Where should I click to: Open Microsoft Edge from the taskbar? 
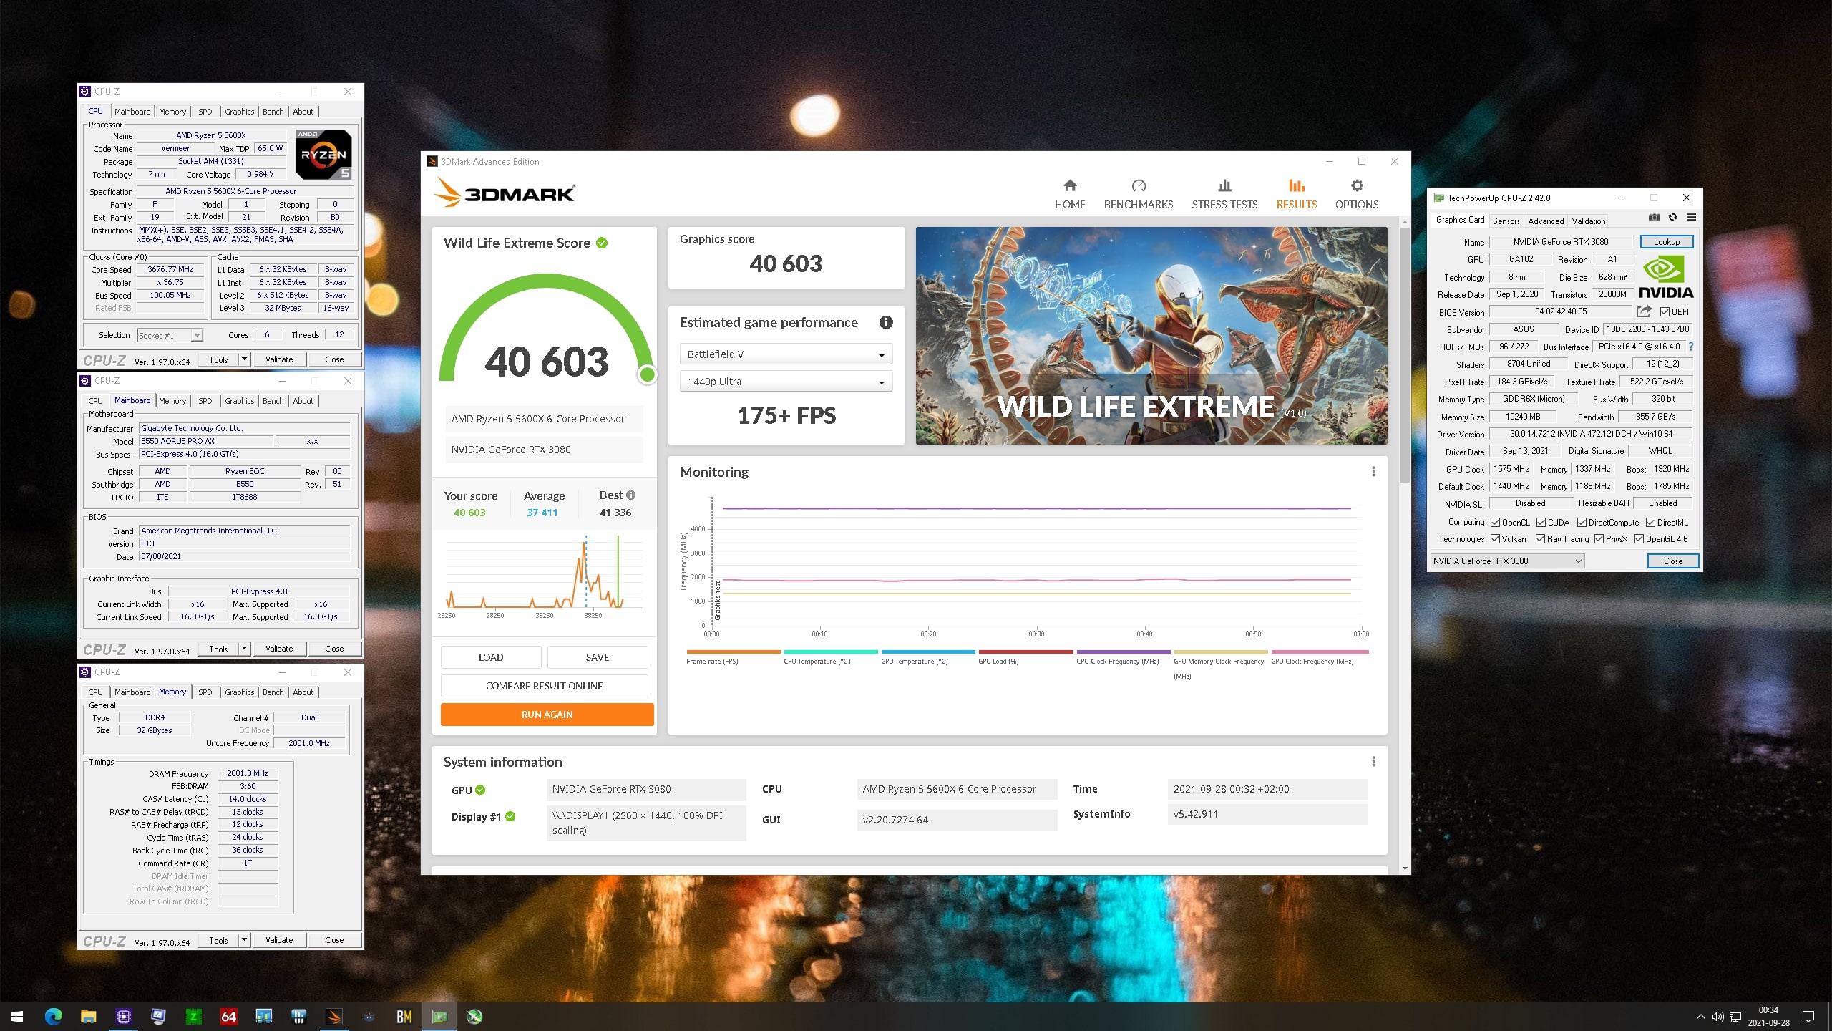tap(54, 1016)
